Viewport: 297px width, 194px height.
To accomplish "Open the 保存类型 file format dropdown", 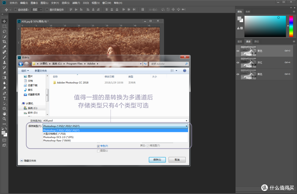I will pos(186,126).
